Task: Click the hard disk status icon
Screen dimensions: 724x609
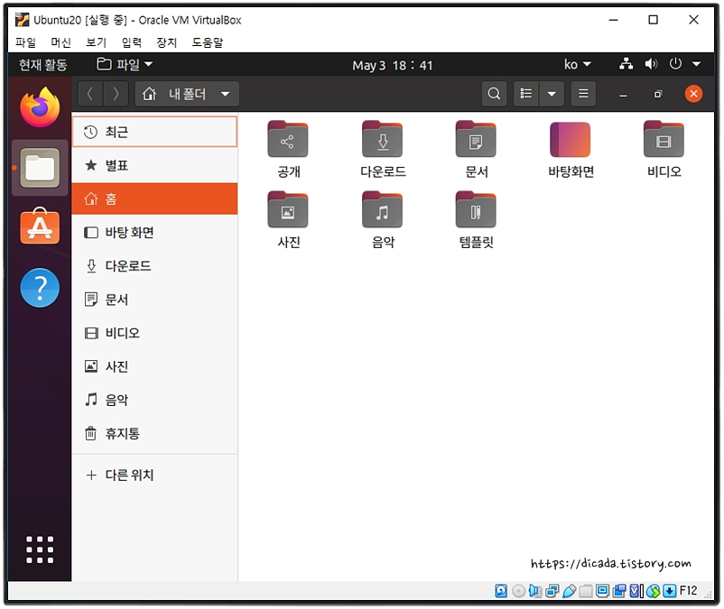Action: tap(501, 591)
